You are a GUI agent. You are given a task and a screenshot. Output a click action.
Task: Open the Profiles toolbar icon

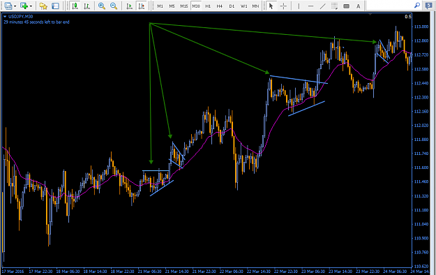8,6
